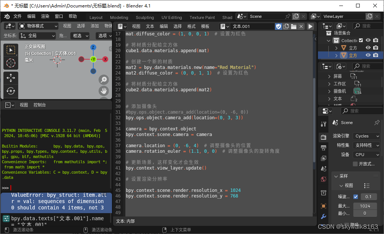
Task: Open the 框选 drag mode dropdown
Action: (x=80, y=36)
